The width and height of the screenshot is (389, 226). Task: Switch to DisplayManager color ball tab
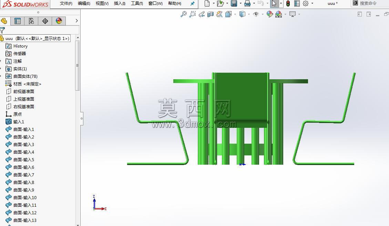pos(59,21)
